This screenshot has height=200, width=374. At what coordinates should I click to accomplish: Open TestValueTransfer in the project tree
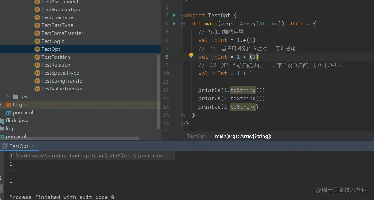[x=62, y=89]
